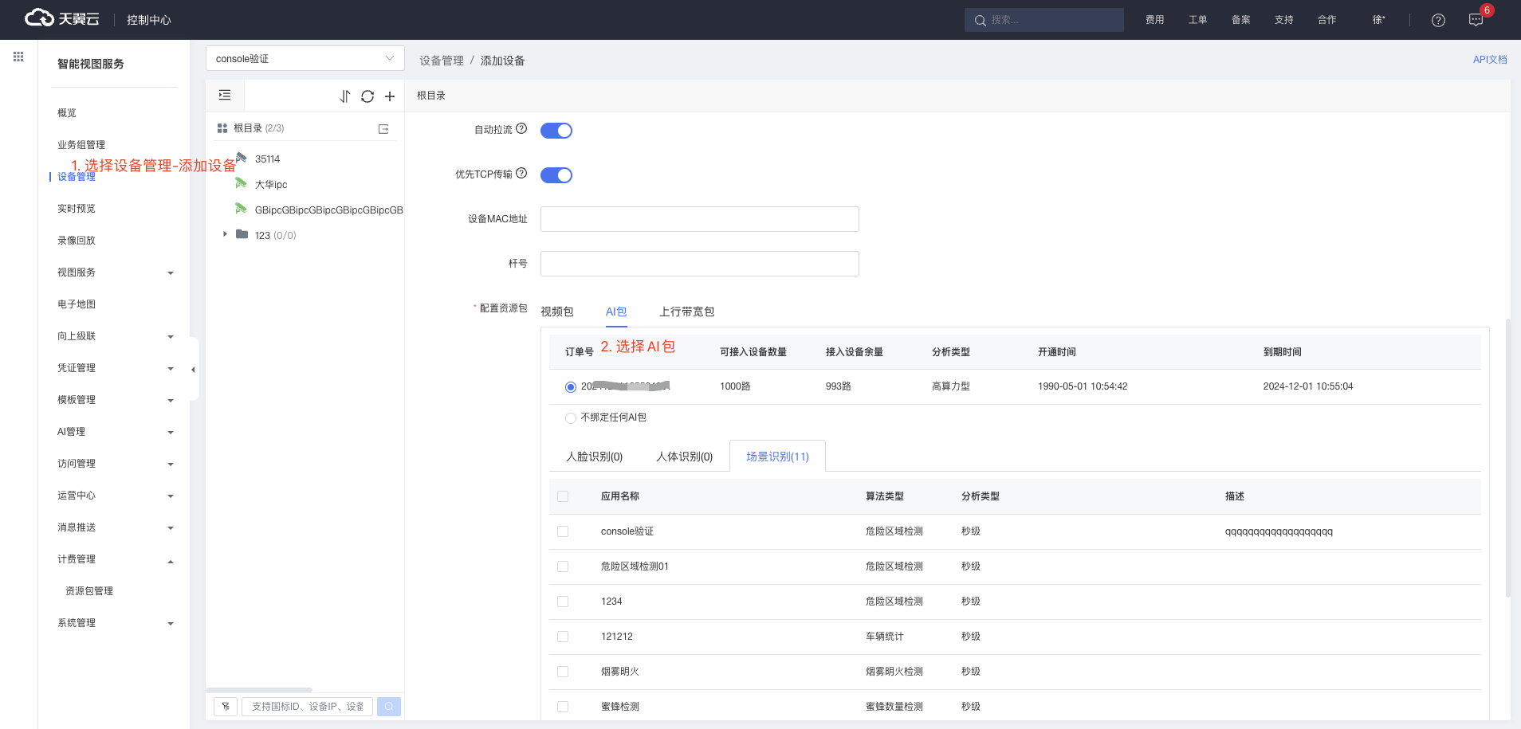Open the help question mark icon in header
This screenshot has height=729, width=1521.
coord(1438,20)
